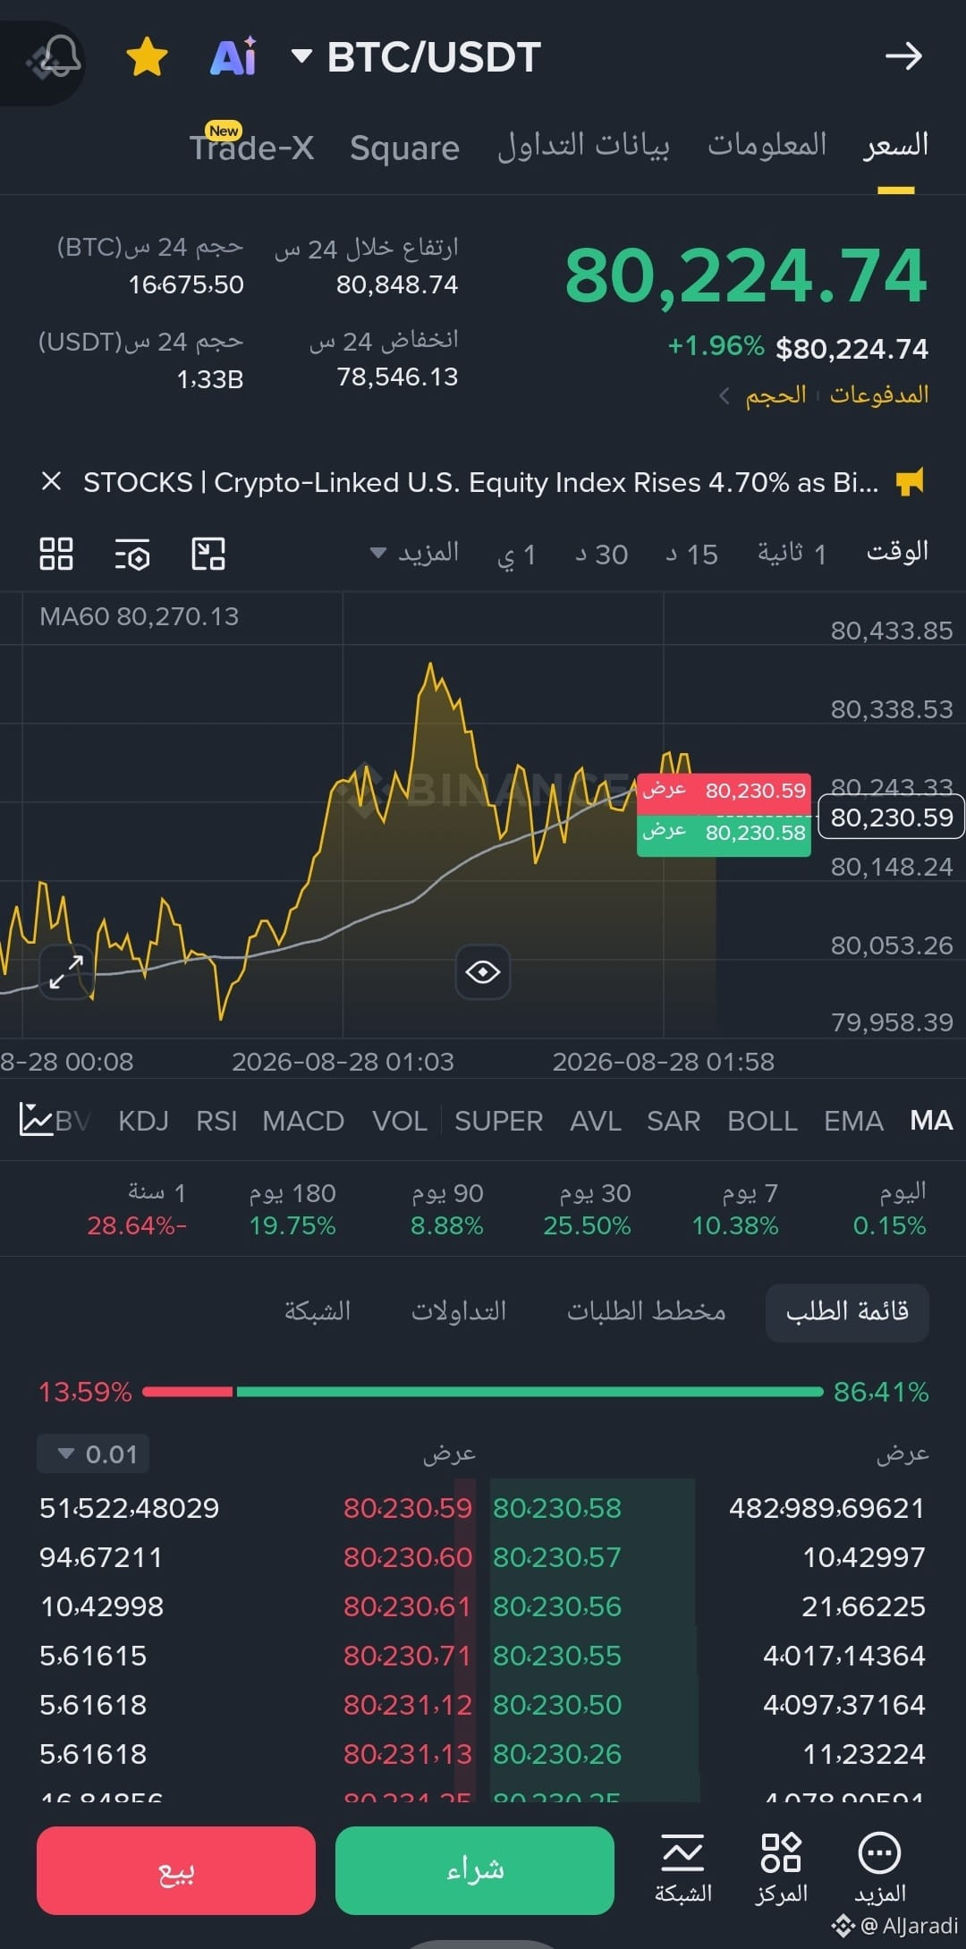Select the 1 ي timeframe

point(516,555)
